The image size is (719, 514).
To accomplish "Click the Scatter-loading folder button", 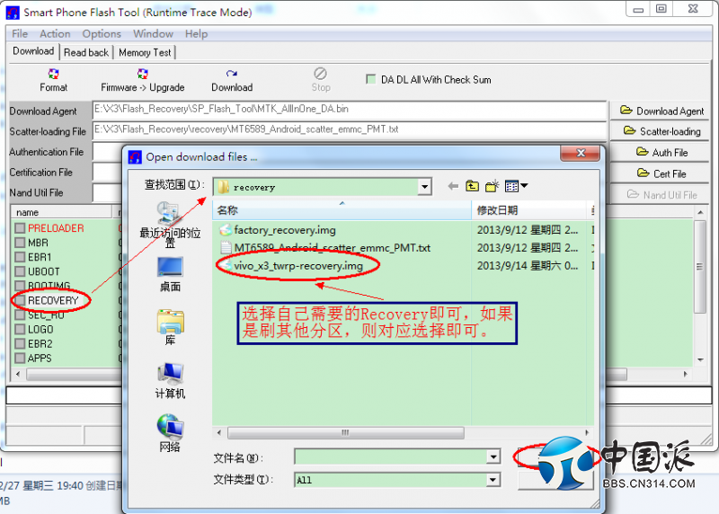I will 661,131.
